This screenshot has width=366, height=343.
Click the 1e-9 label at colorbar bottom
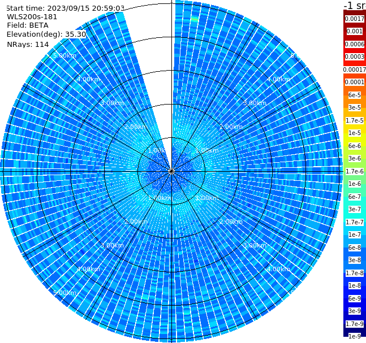point(355,336)
